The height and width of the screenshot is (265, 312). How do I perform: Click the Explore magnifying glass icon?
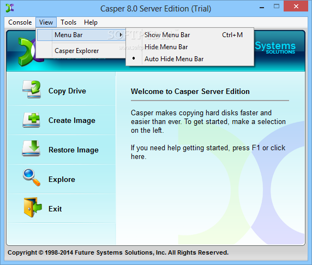[32, 178]
